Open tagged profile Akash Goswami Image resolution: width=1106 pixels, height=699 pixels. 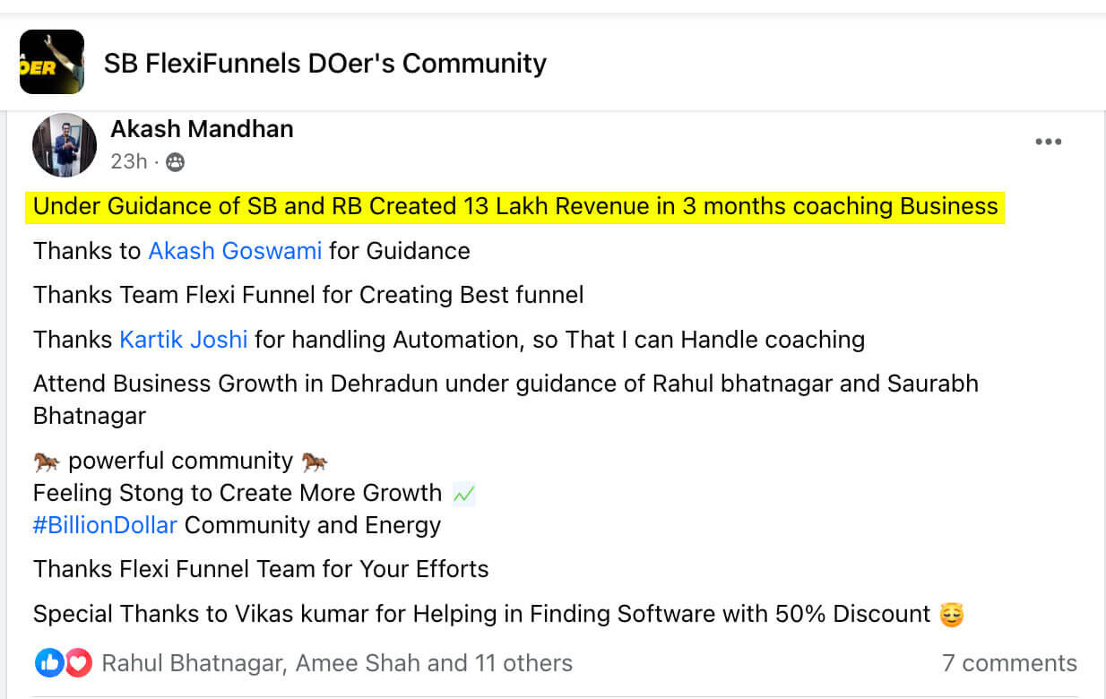click(x=235, y=251)
